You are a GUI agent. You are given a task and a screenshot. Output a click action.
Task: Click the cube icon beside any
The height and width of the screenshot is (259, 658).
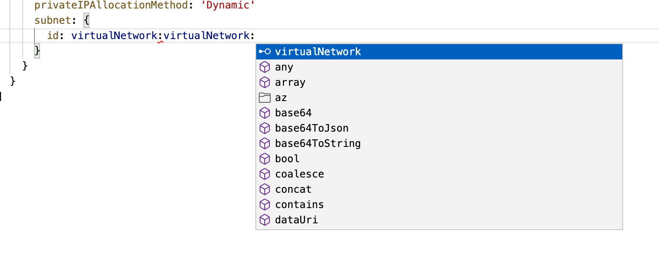coord(265,67)
